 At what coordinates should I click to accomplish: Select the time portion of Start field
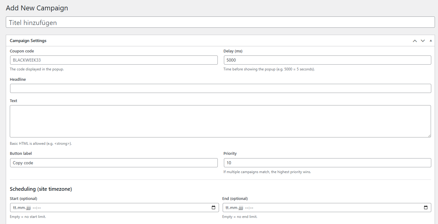37,208
